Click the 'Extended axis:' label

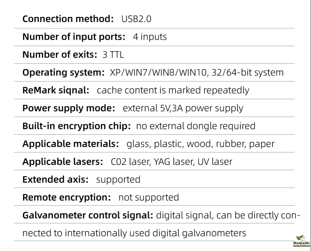(56, 179)
